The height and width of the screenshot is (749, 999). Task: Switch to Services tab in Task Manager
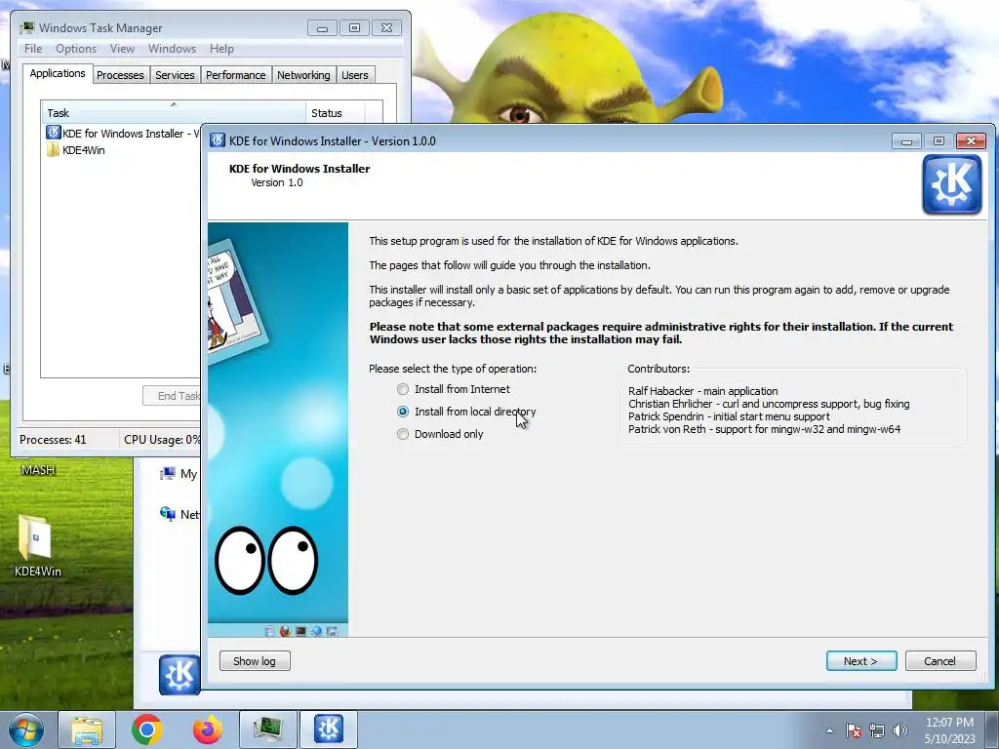pos(175,75)
